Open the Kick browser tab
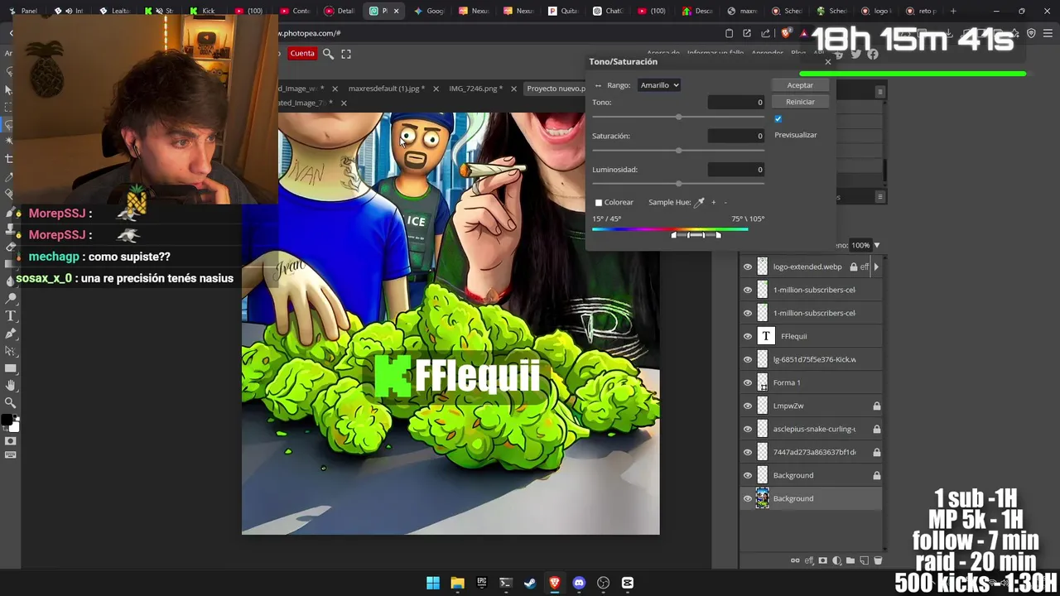Screen dimensions: 1060x596 tap(203, 11)
